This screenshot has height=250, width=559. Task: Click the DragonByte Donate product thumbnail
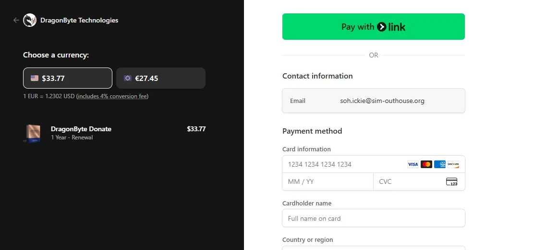pyautogui.click(x=33, y=133)
